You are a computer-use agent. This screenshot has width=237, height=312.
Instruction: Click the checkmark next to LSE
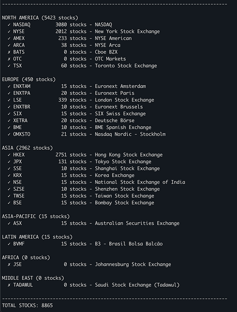click(x=9, y=100)
